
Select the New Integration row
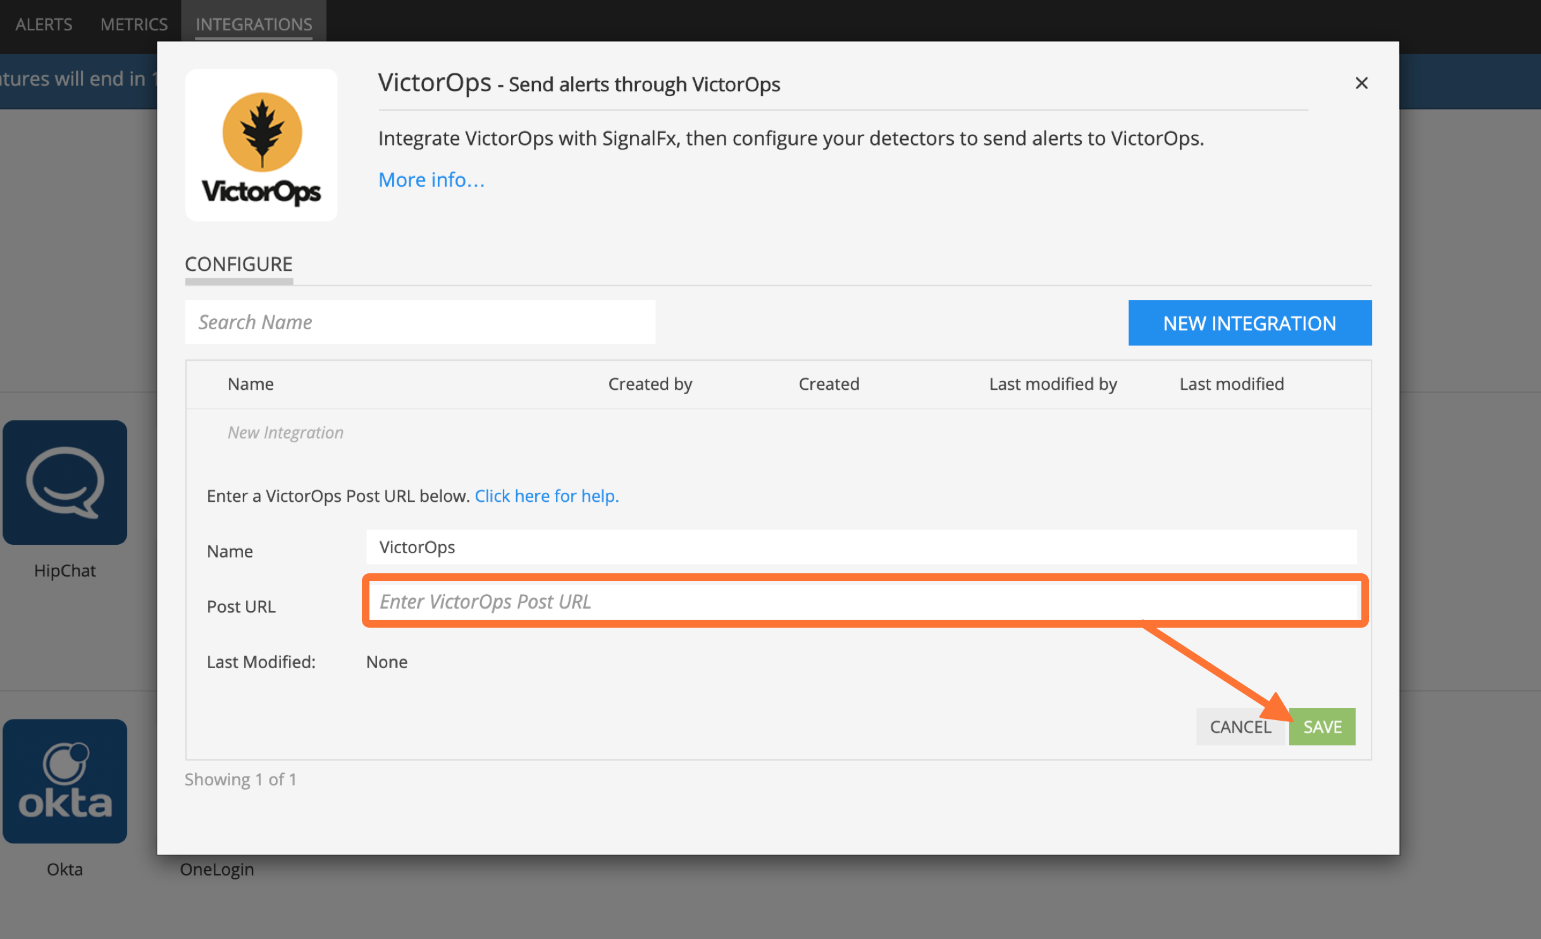[285, 432]
